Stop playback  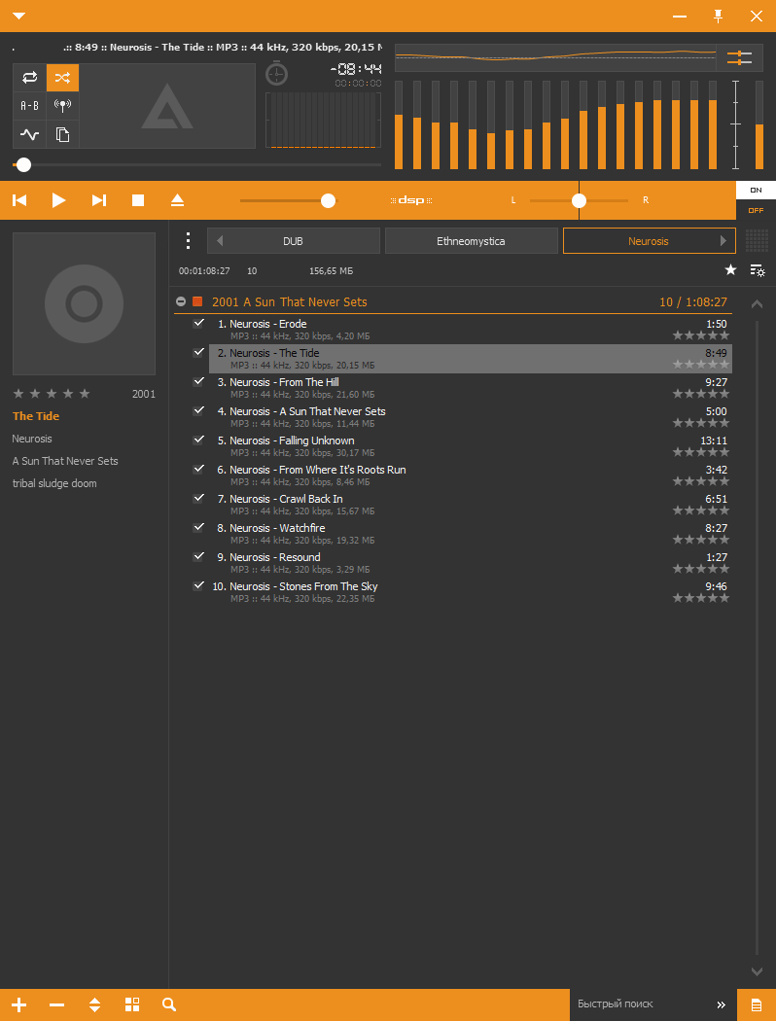point(138,200)
